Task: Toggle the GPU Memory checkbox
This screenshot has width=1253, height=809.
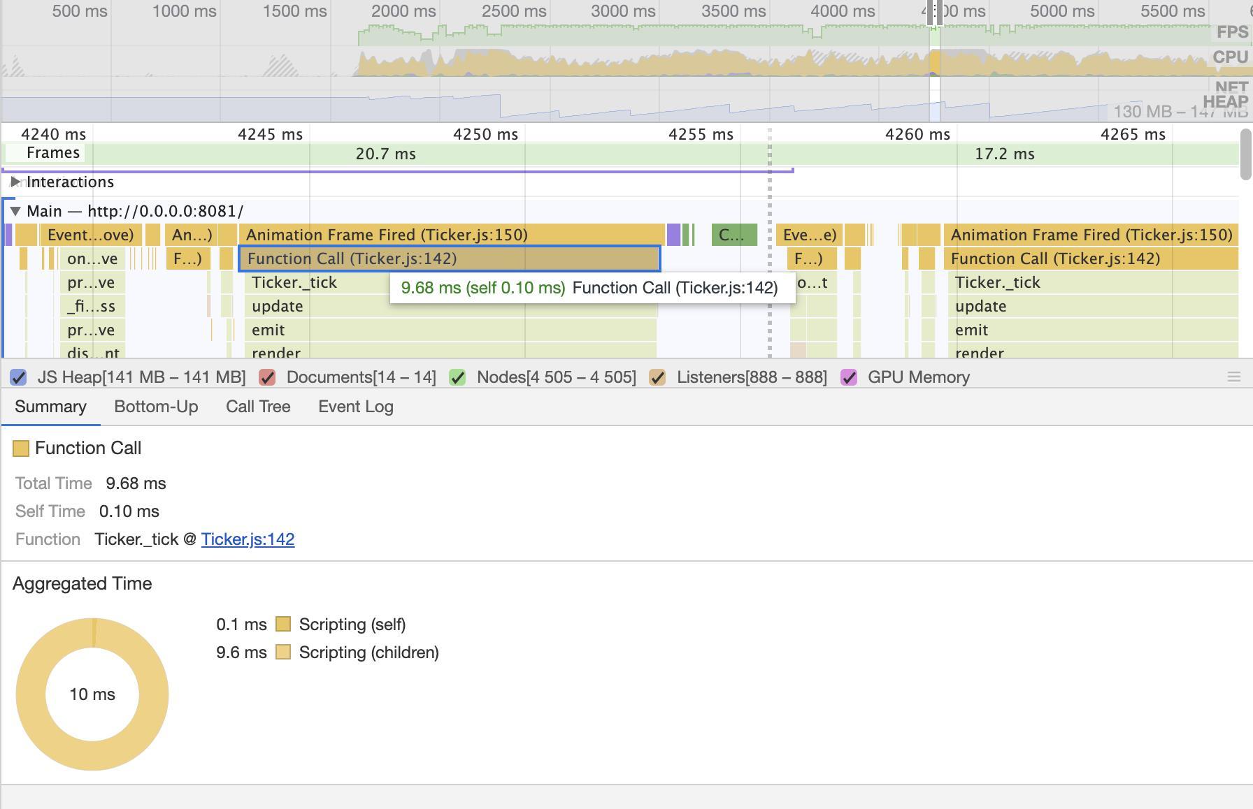Action: tap(849, 378)
